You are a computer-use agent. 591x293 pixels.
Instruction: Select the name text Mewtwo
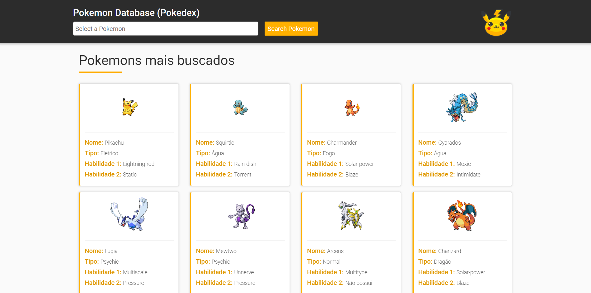point(226,251)
